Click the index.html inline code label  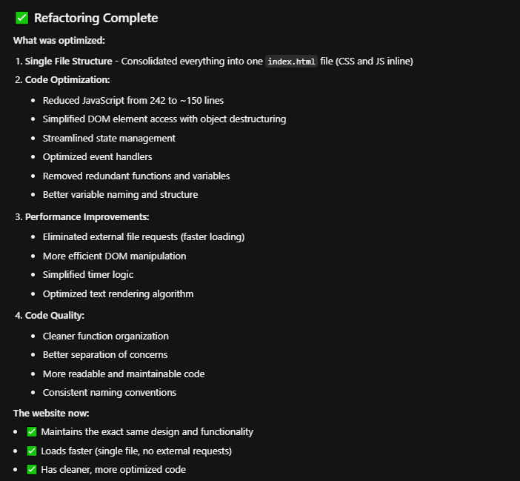click(x=292, y=62)
